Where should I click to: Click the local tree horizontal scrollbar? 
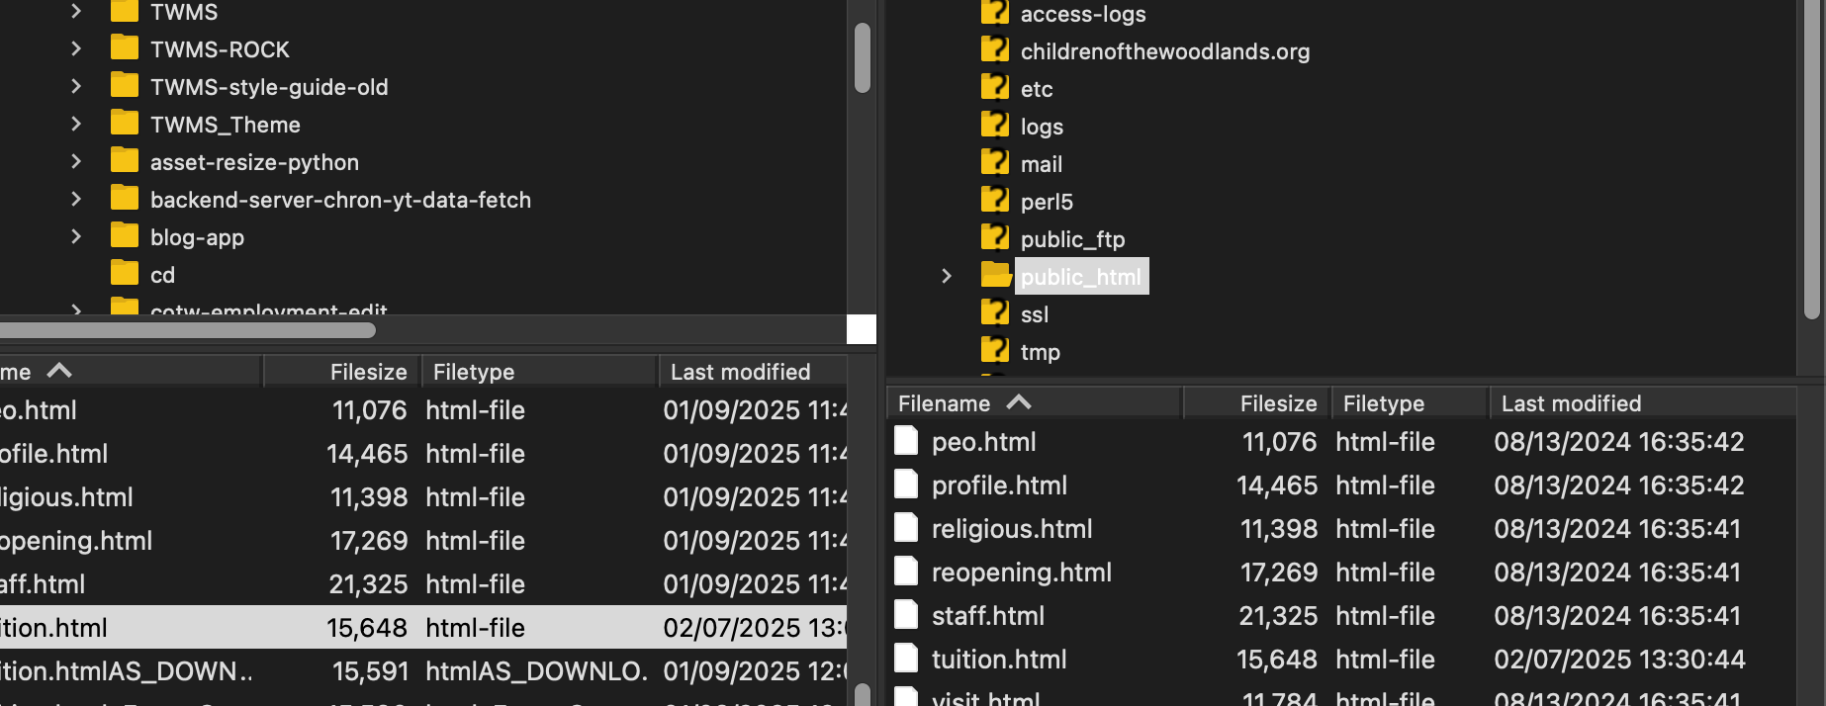pyautogui.click(x=188, y=329)
